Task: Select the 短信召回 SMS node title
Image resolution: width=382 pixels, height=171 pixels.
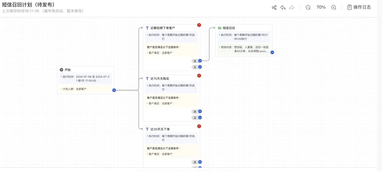Action: tap(228, 28)
